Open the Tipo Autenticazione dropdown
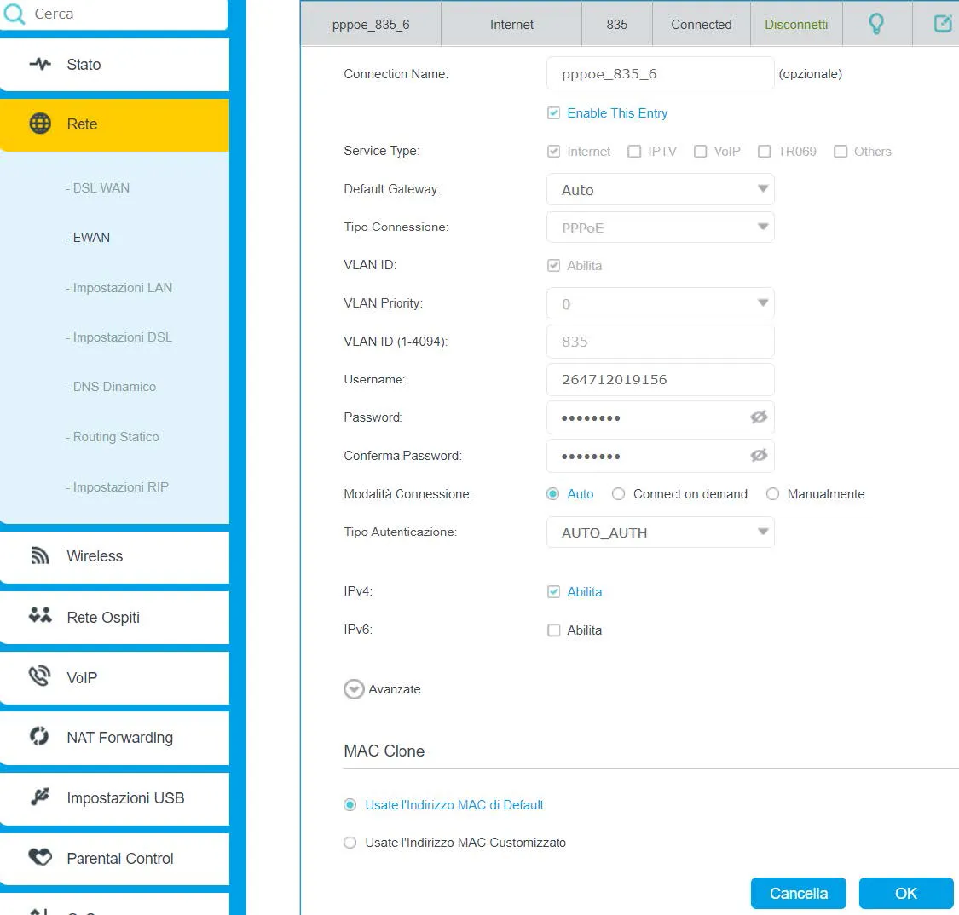959x915 pixels. [x=660, y=532]
